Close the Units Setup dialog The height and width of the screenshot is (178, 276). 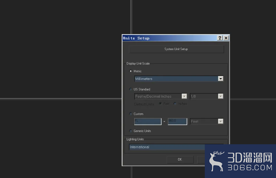(226, 38)
